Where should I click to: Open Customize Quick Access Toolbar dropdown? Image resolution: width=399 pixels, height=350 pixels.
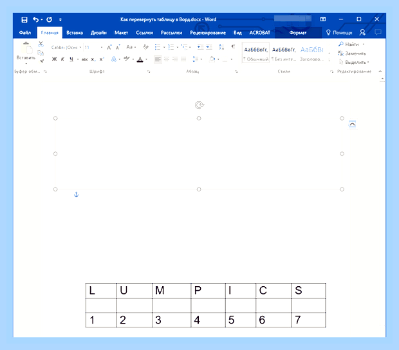pyautogui.click(x=60, y=19)
